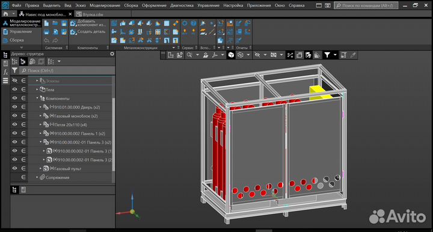Click the hide objects crossed-eye icon in view toolbar
The height and width of the screenshot is (232, 433).
click(x=257, y=55)
